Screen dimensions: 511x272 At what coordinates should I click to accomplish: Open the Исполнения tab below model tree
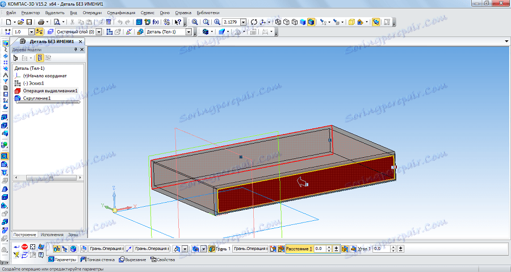52,235
